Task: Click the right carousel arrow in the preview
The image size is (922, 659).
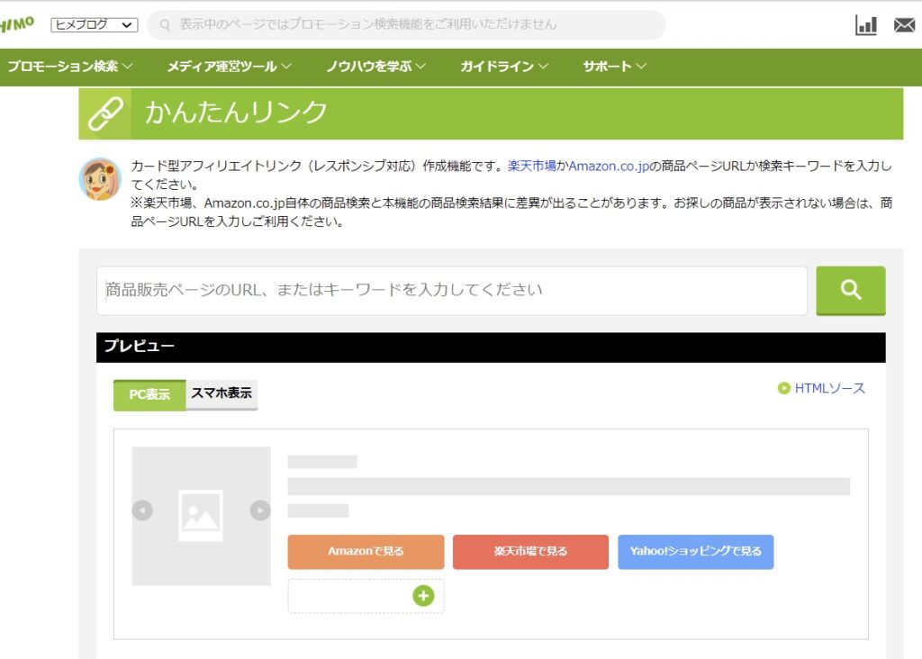Action: tap(260, 510)
